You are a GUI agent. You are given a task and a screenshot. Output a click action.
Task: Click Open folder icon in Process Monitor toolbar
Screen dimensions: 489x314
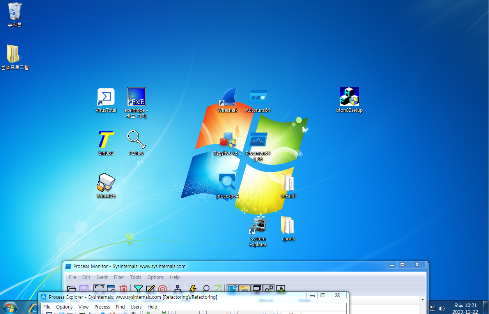click(72, 289)
